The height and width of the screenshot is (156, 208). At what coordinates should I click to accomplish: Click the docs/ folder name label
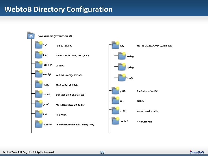[x=46, y=85]
